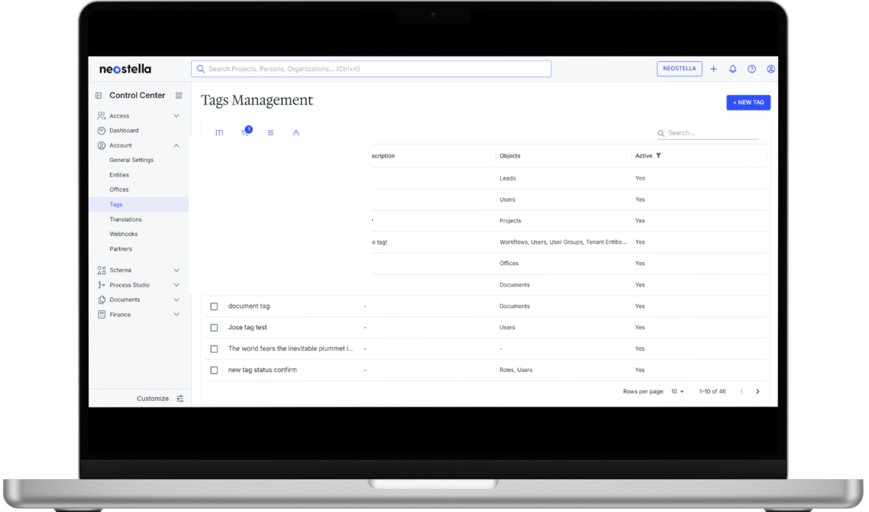Open the rows per page dropdown
869x512 pixels.
coord(677,391)
